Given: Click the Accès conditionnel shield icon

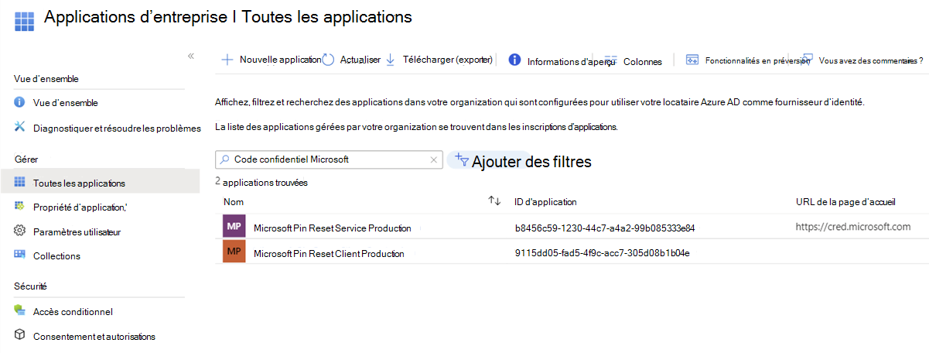Looking at the screenshot, I should point(20,311).
